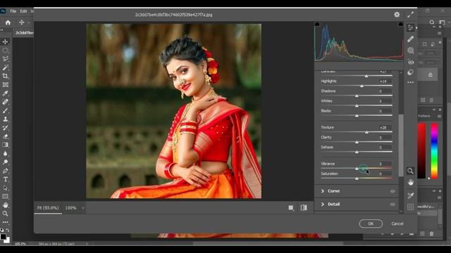
Task: Click OK to apply Camera Raw
Action: pos(371,223)
